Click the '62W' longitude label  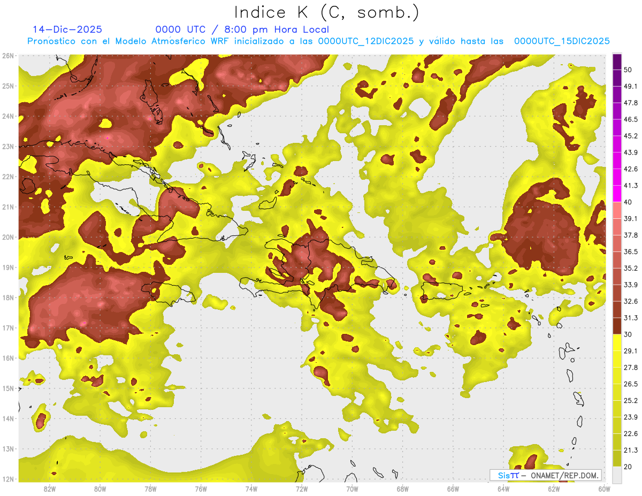(554, 489)
